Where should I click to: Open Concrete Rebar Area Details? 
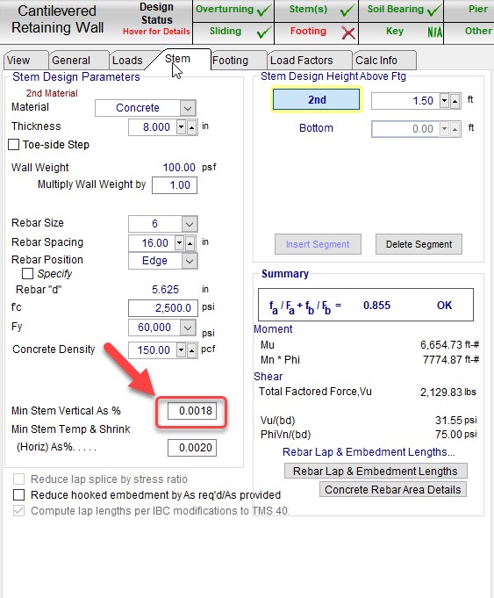pos(393,489)
